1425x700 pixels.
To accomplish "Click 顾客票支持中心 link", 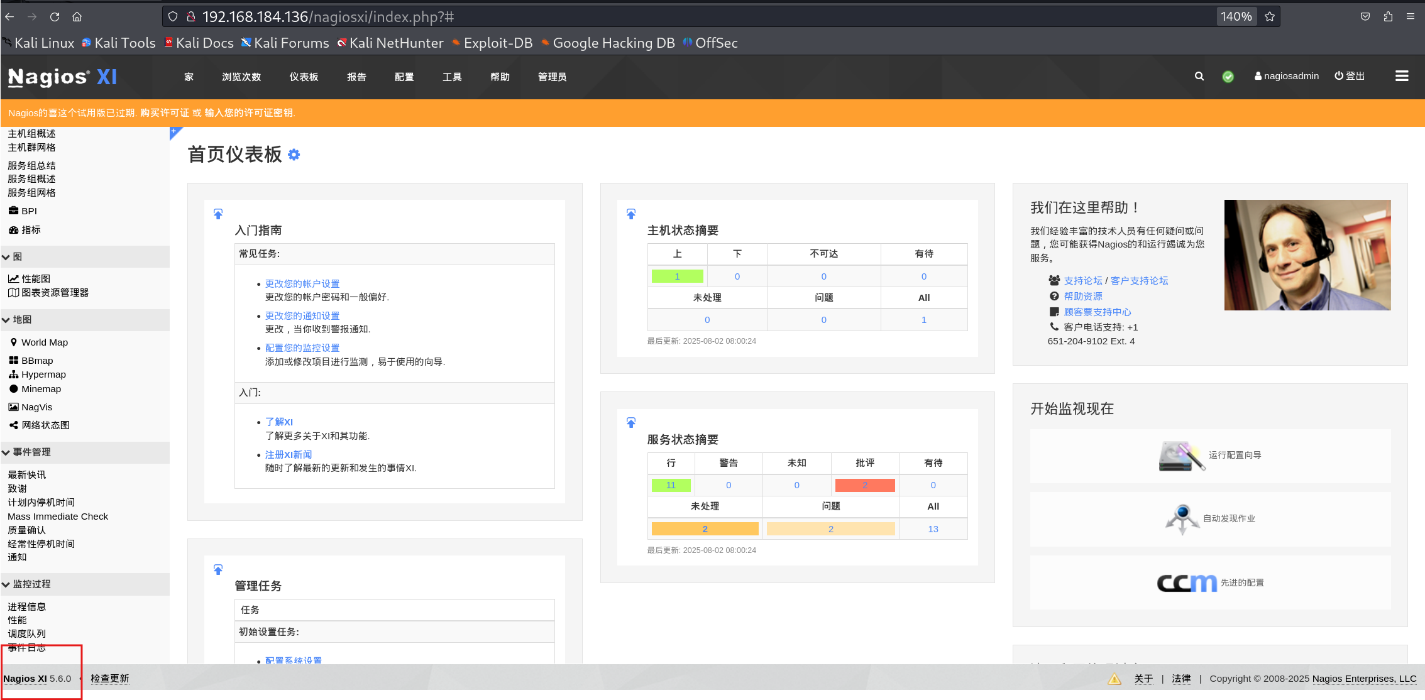I will tap(1097, 312).
